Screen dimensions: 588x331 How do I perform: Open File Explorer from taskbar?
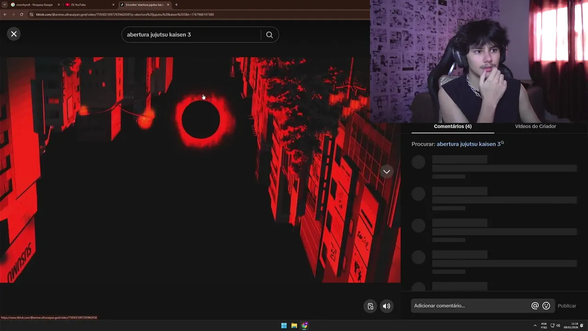(x=294, y=325)
